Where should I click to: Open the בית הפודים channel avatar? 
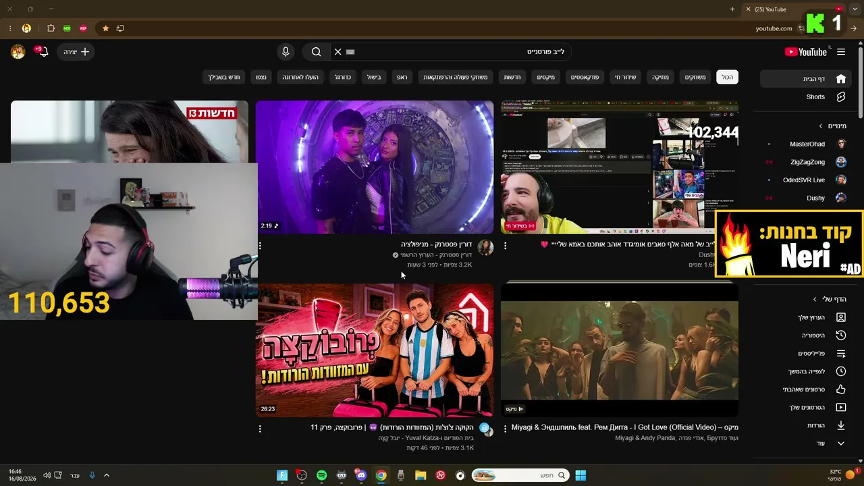485,428
